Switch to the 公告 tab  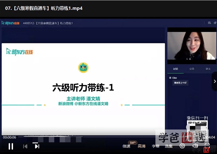pos(192,69)
